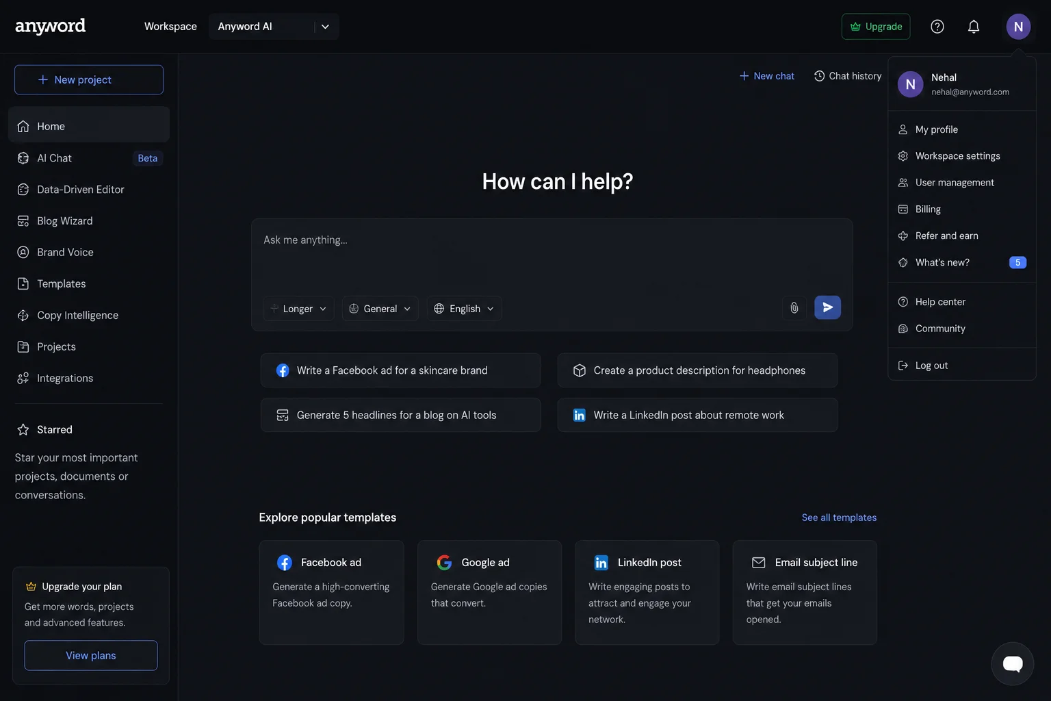Open What's new menu item
Image resolution: width=1051 pixels, height=701 pixels.
[x=962, y=263]
